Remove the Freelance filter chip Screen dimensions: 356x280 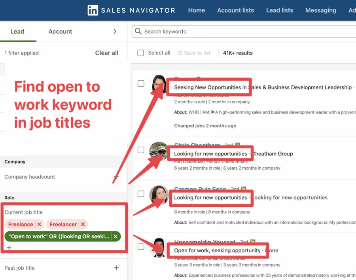click(38, 224)
